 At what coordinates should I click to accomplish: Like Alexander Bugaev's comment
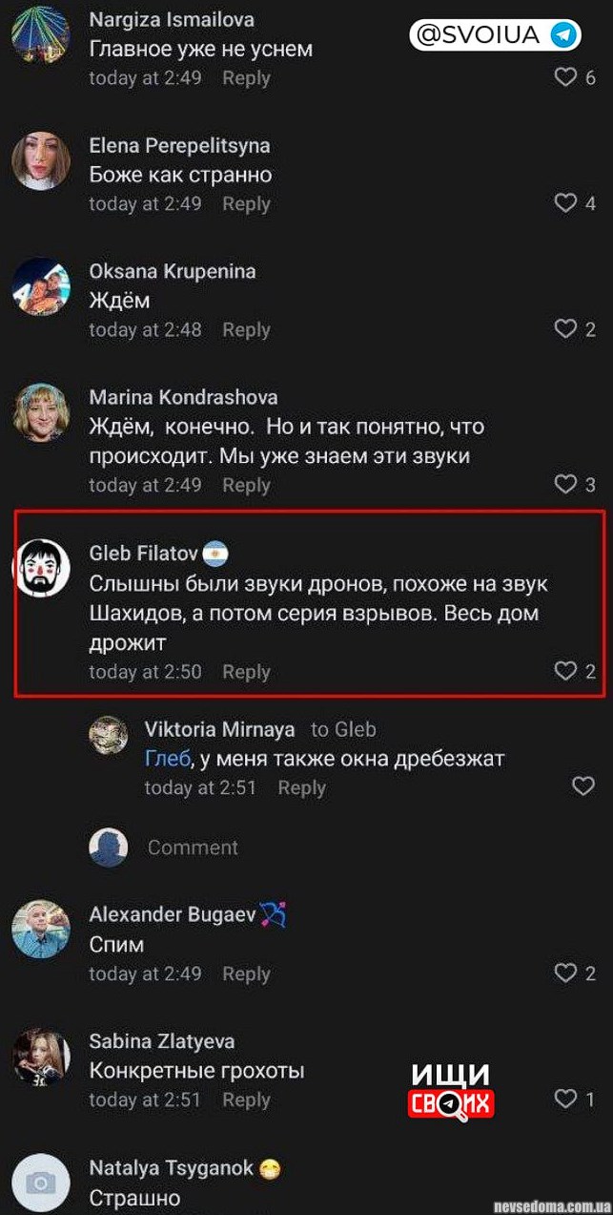click(565, 974)
